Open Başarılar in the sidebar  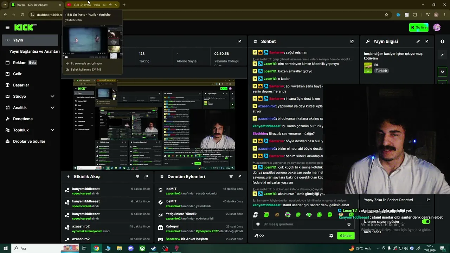coord(30,85)
